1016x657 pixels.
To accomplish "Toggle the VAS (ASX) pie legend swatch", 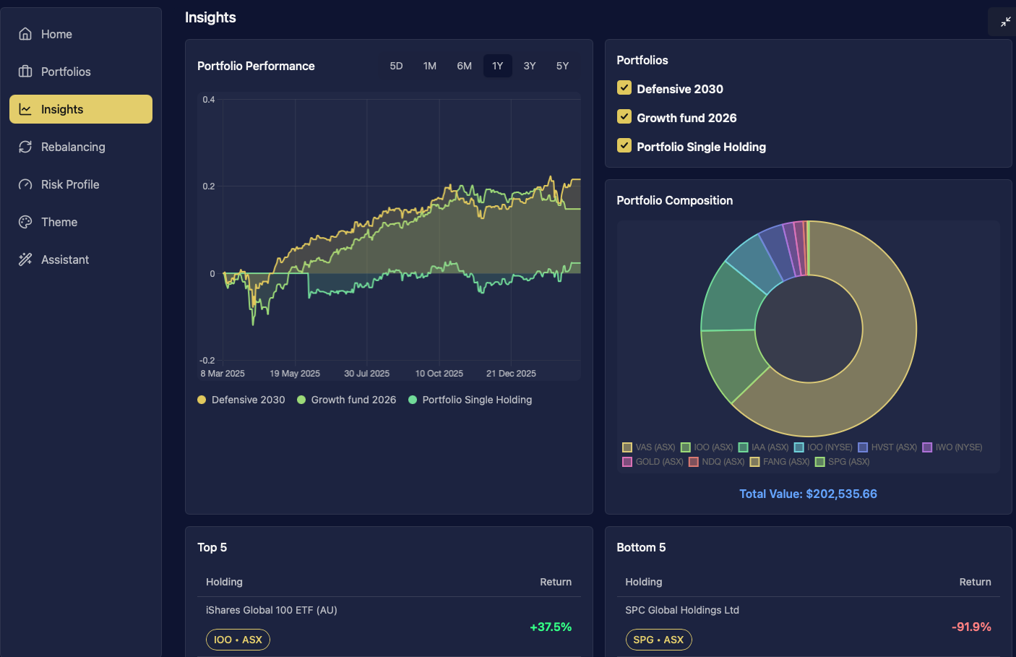I will coord(627,447).
